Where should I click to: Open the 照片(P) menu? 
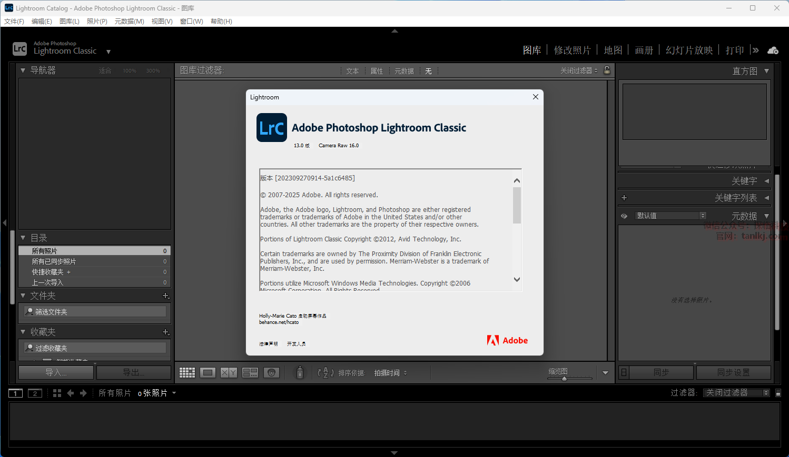97,22
